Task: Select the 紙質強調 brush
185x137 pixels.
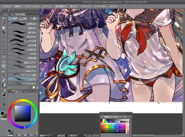Action: pos(22,58)
